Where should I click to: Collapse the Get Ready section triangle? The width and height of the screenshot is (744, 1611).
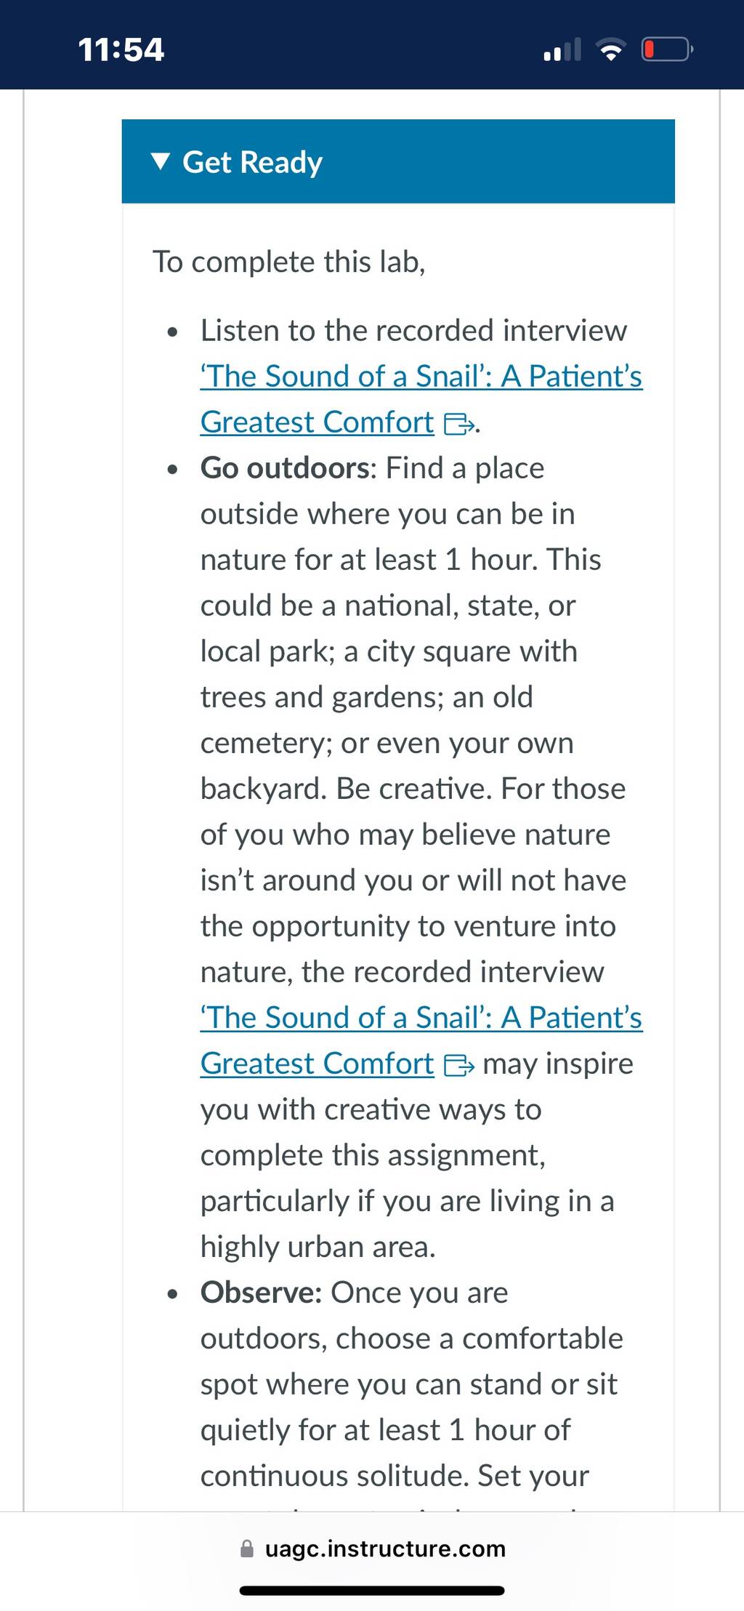pyautogui.click(x=161, y=161)
